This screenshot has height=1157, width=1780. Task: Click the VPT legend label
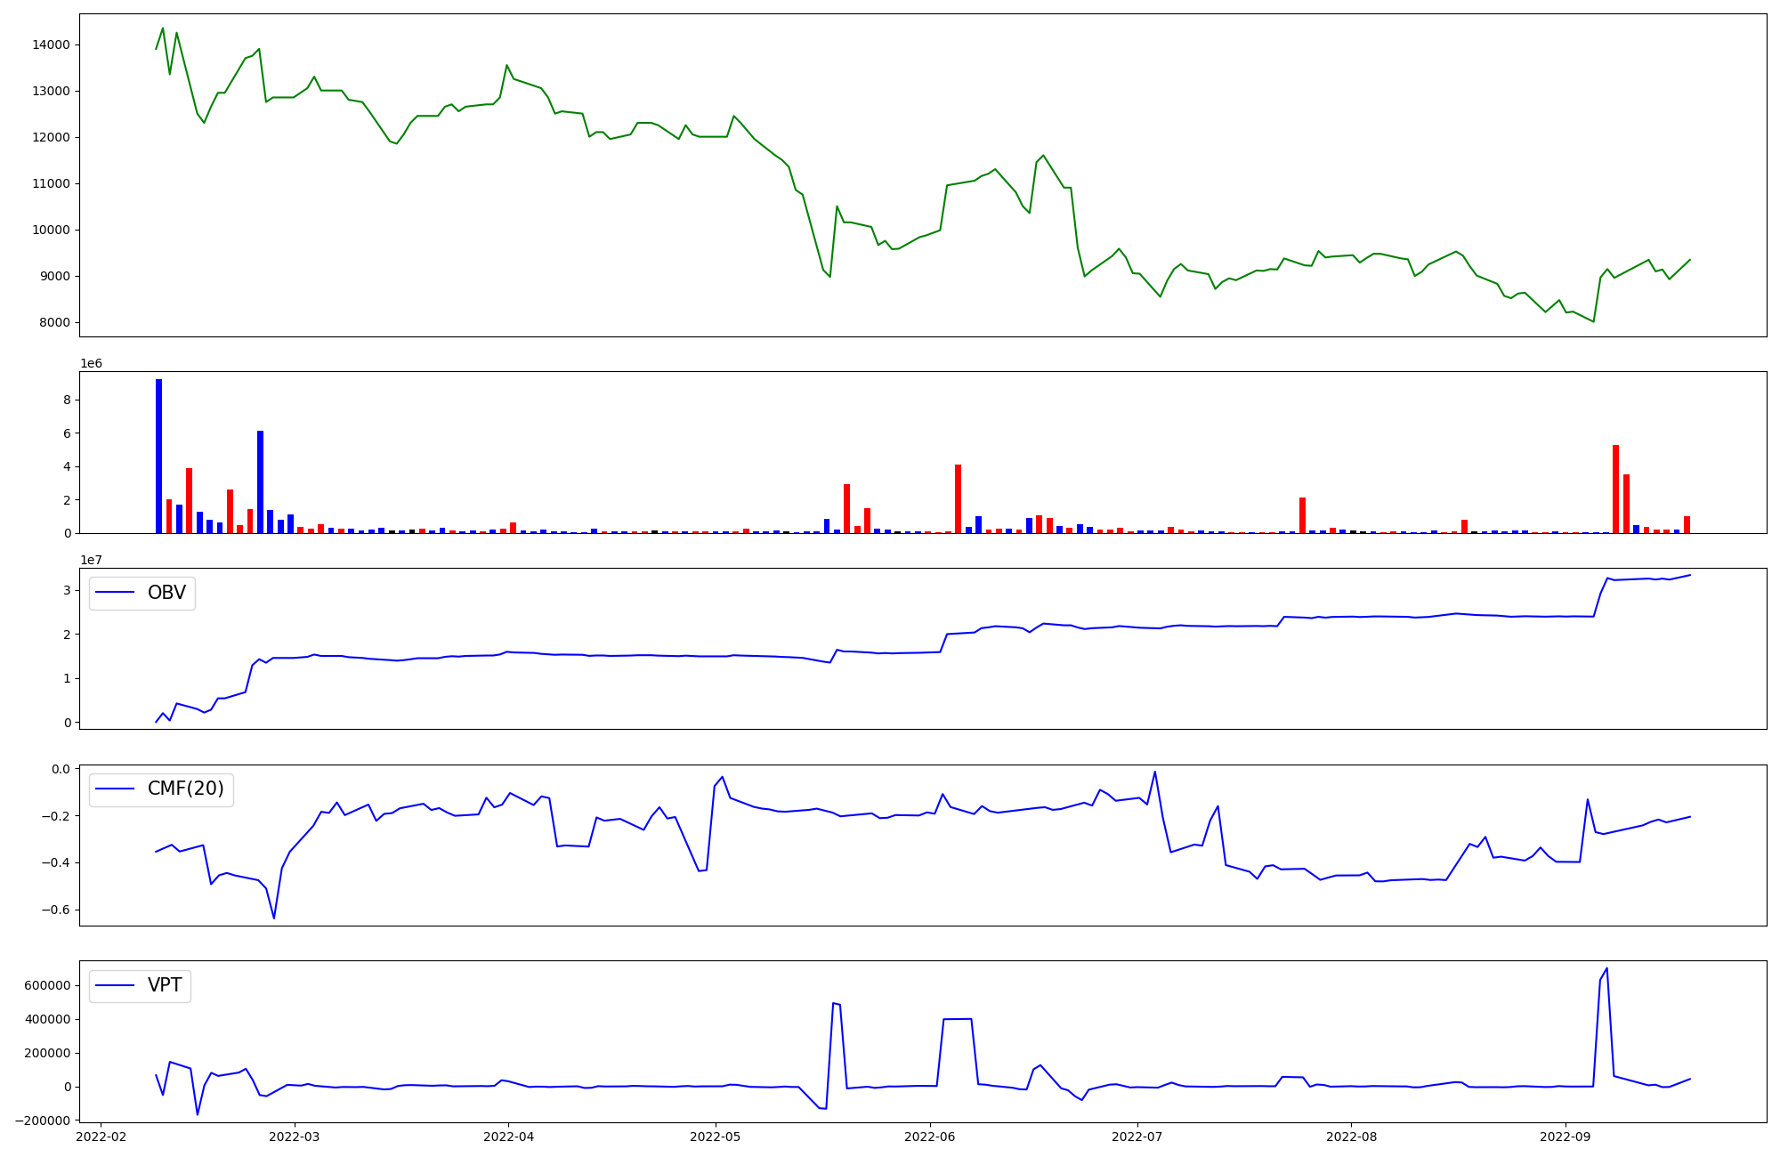click(165, 985)
